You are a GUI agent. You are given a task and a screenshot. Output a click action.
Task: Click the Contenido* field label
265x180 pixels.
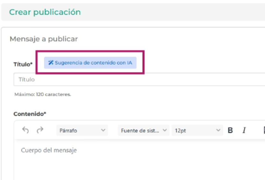tap(30, 114)
